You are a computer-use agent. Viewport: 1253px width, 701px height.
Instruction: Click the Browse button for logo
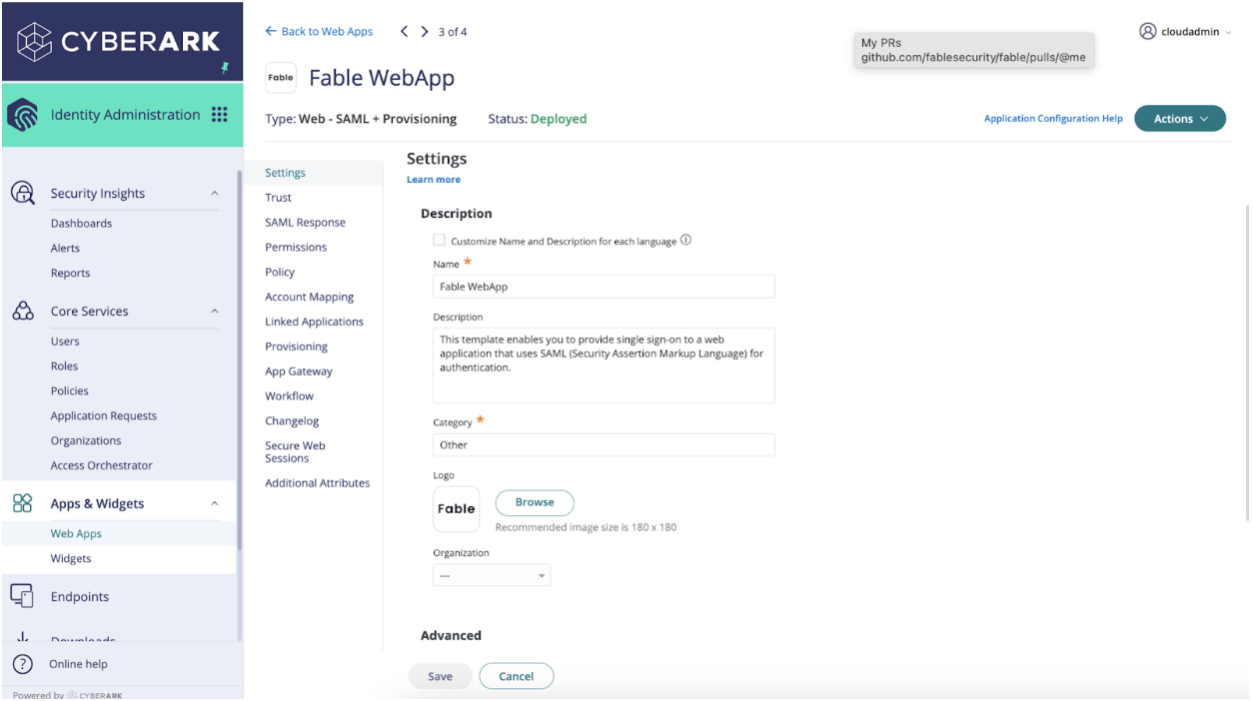pos(535,502)
